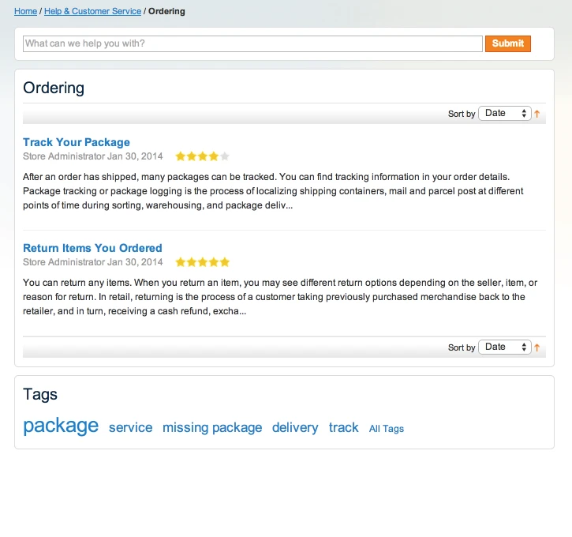Select the 'service' tag

point(130,427)
